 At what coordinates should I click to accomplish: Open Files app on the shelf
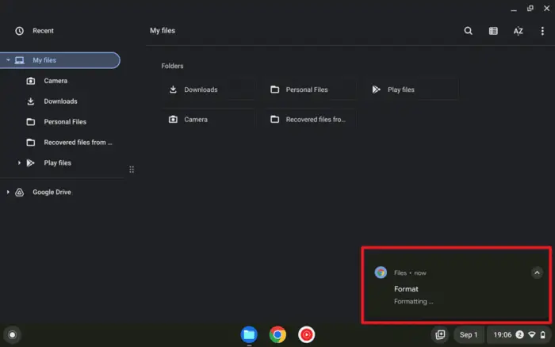click(249, 334)
